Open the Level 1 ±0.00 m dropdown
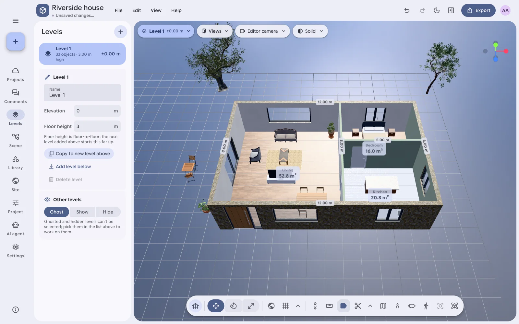This screenshot has width=519, height=324. pos(166,31)
